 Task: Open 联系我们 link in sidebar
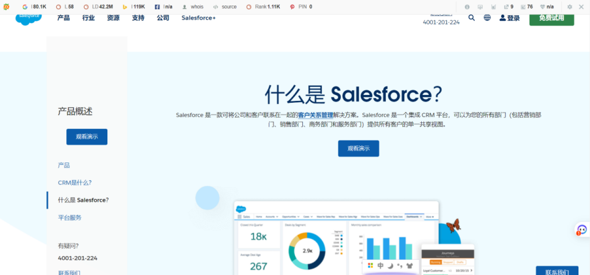click(69, 272)
